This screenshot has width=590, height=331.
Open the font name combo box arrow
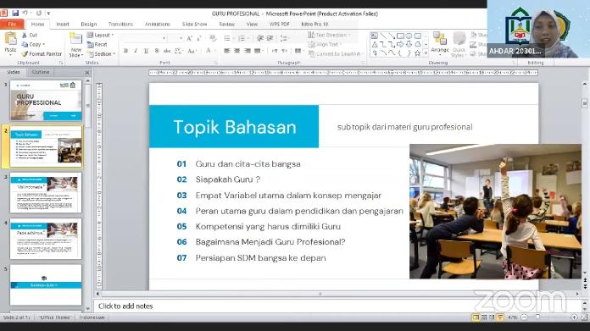[x=164, y=38]
